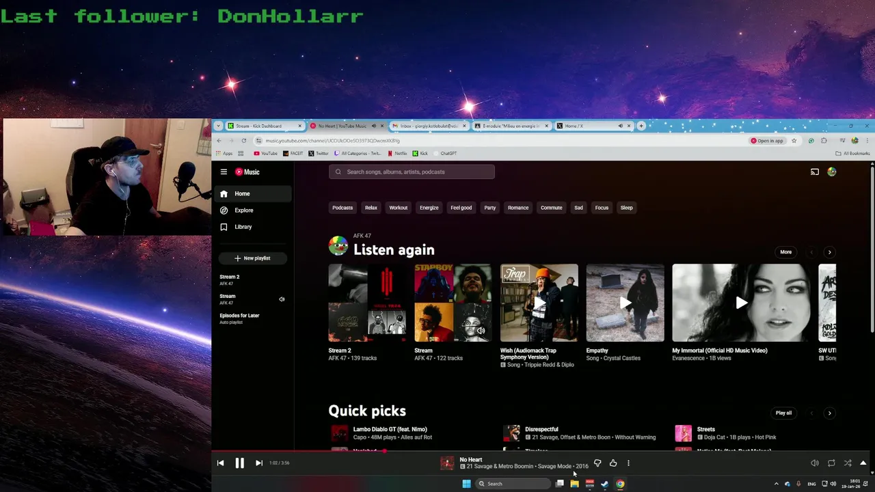Open the Windows Start menu
875x492 pixels.
click(466, 484)
